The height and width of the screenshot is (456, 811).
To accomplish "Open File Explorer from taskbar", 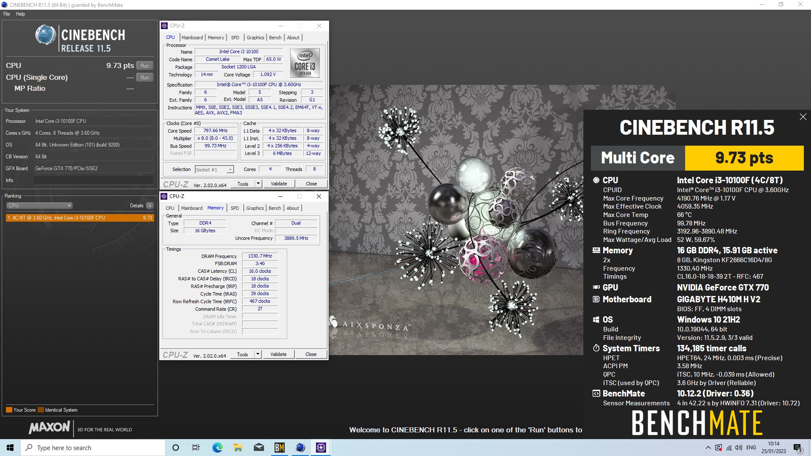I will [x=238, y=448].
